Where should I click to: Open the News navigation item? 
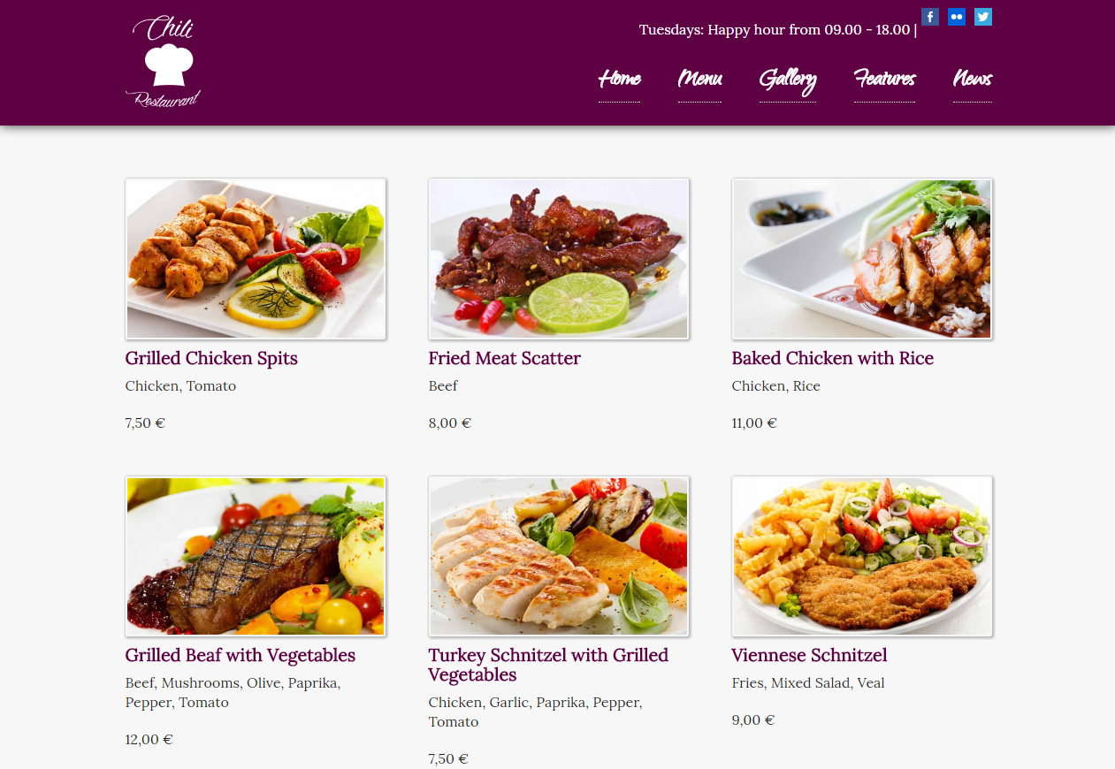(973, 79)
